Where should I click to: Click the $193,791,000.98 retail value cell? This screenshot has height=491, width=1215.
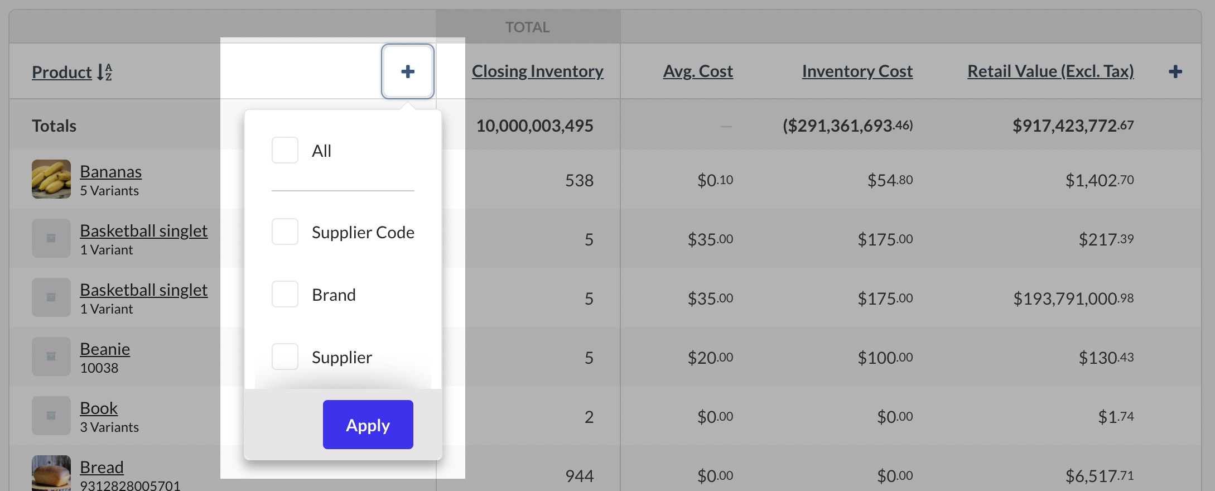pyautogui.click(x=1073, y=299)
